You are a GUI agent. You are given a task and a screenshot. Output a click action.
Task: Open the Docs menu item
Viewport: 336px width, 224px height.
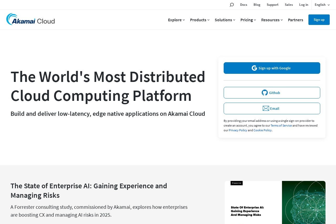point(244,4)
